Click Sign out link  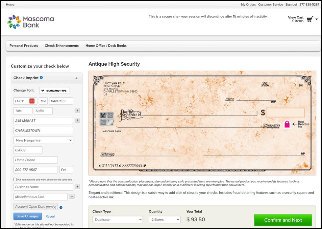(x=291, y=4)
